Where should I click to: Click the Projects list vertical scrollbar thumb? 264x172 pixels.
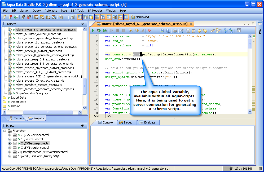coord(85,86)
